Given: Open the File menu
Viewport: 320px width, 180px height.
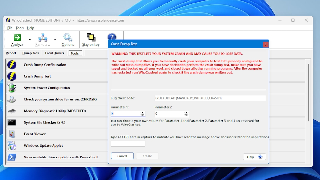Looking at the screenshot, I should pyautogui.click(x=10, y=28).
